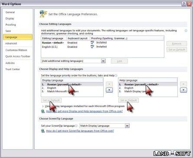
Task: Select Russian in Display Language list
Action: (72, 84)
